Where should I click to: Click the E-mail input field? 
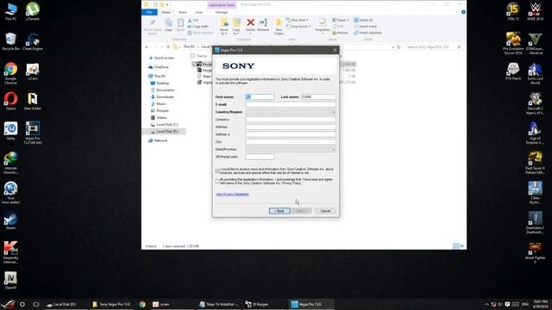pyautogui.click(x=291, y=104)
